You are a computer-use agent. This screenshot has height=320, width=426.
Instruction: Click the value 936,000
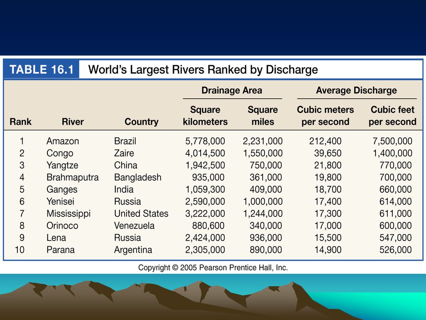coord(266,238)
